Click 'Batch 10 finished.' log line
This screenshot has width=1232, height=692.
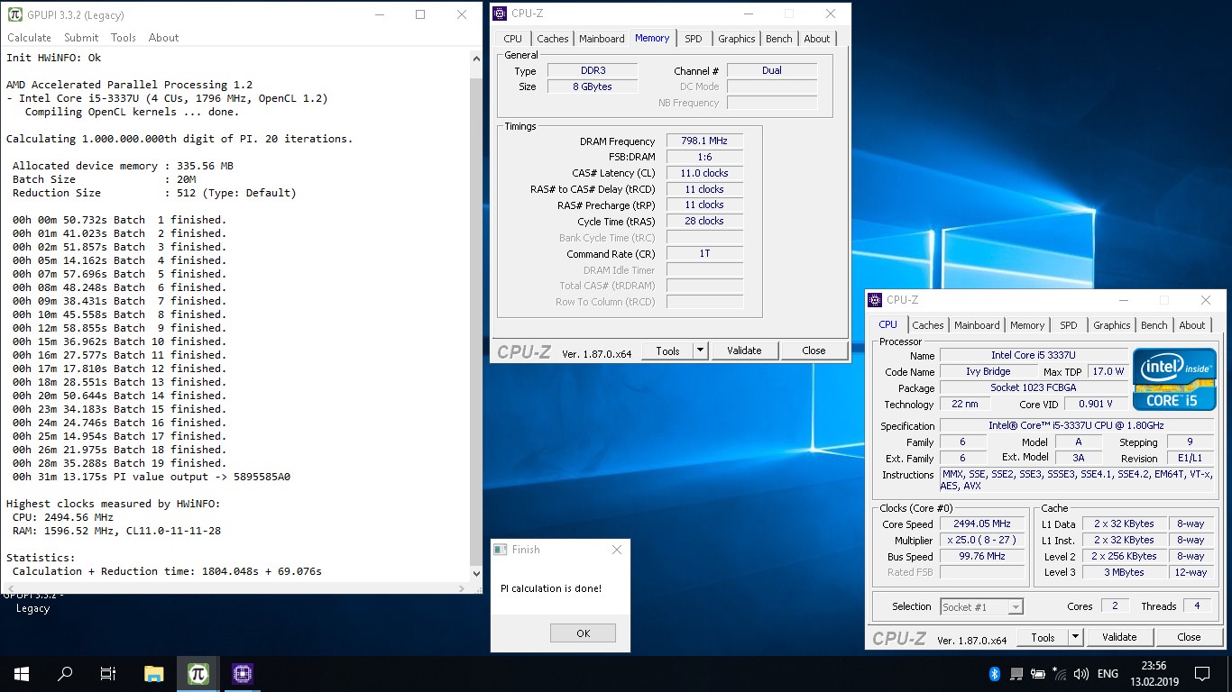pos(120,341)
